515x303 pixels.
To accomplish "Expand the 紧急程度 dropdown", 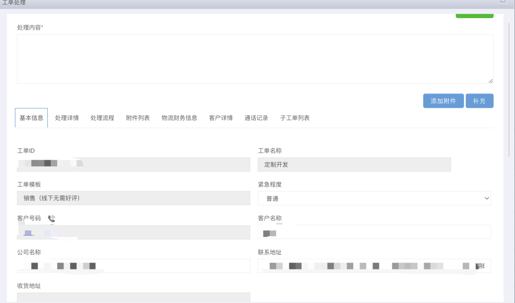I will click(x=374, y=198).
